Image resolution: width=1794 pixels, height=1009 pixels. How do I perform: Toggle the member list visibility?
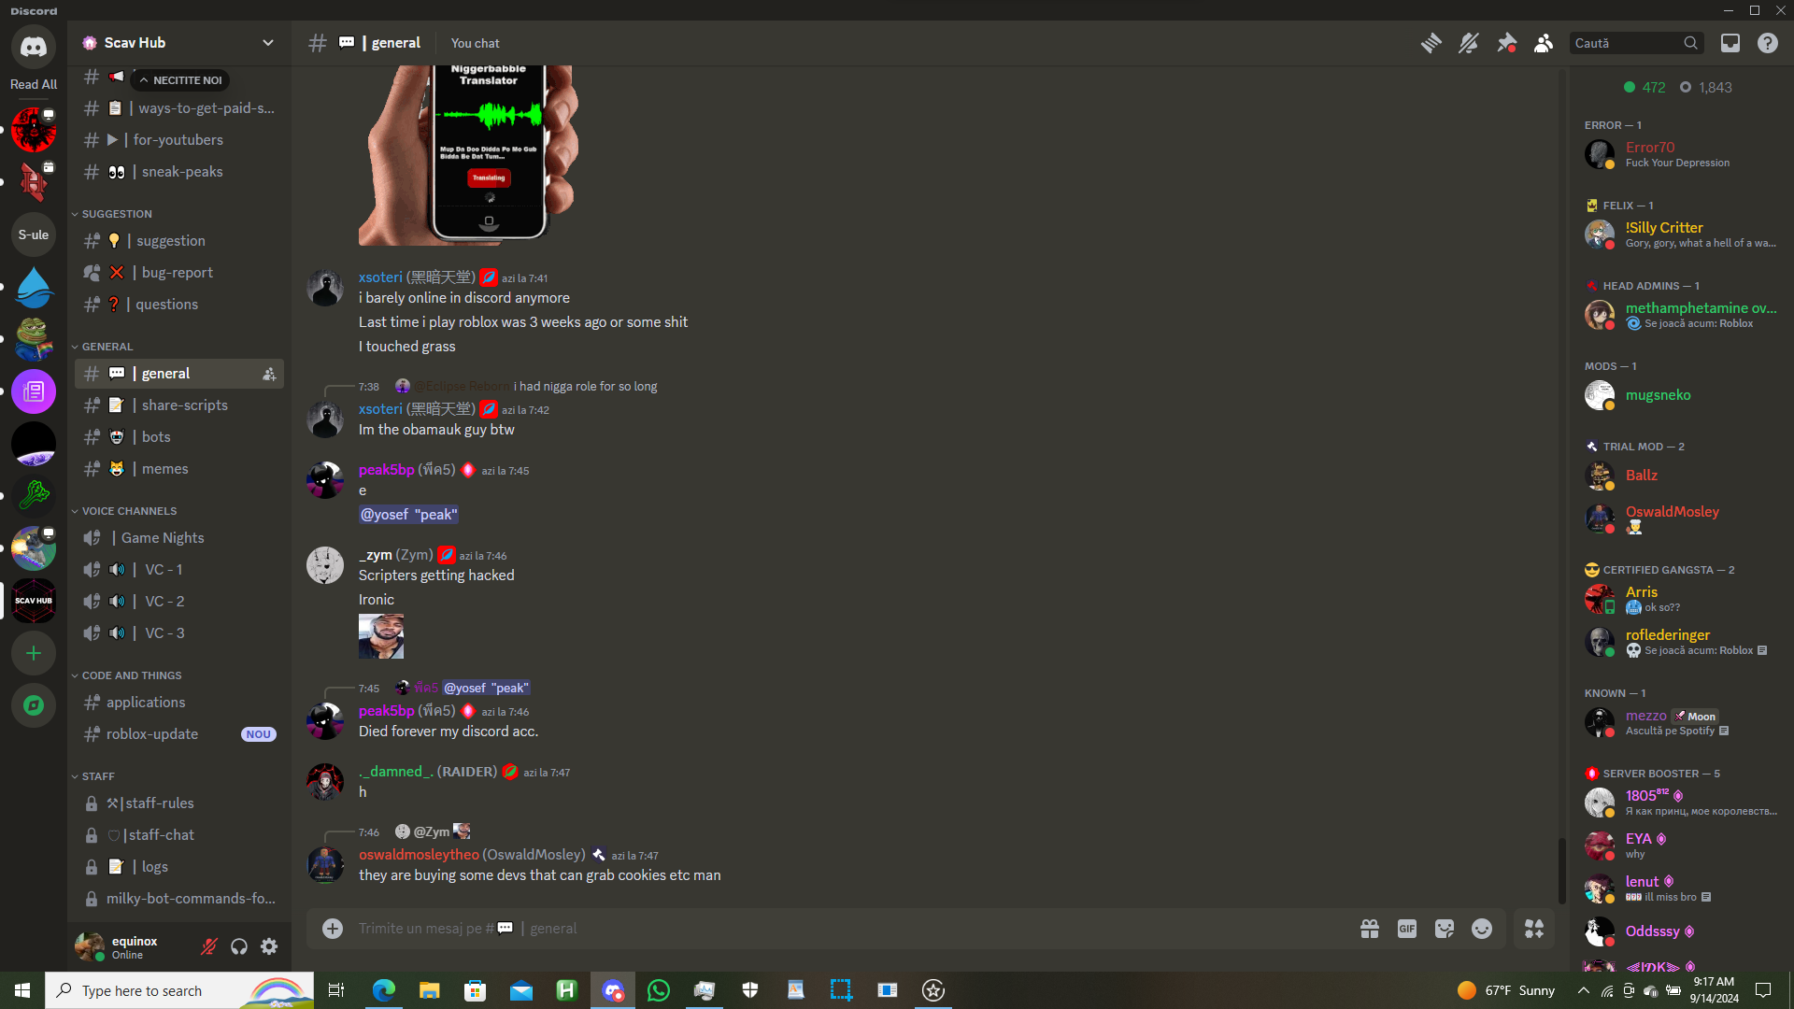click(1544, 43)
